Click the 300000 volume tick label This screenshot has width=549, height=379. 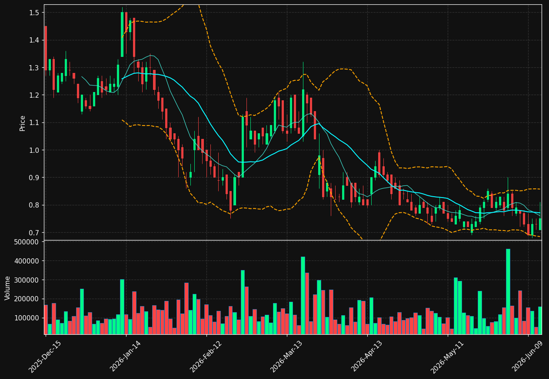pyautogui.click(x=27, y=280)
